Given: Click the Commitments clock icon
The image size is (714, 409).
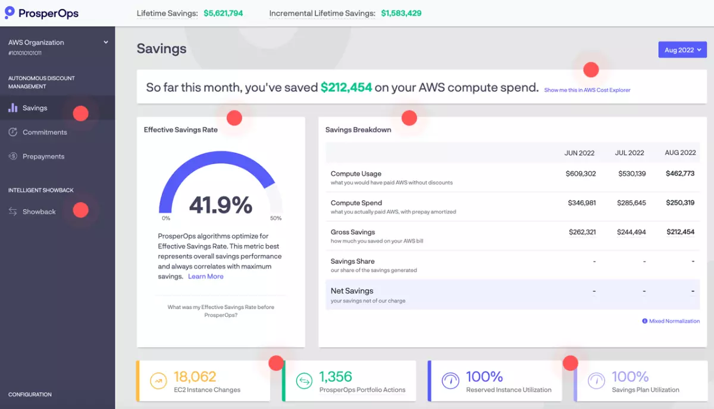Looking at the screenshot, I should tap(13, 131).
